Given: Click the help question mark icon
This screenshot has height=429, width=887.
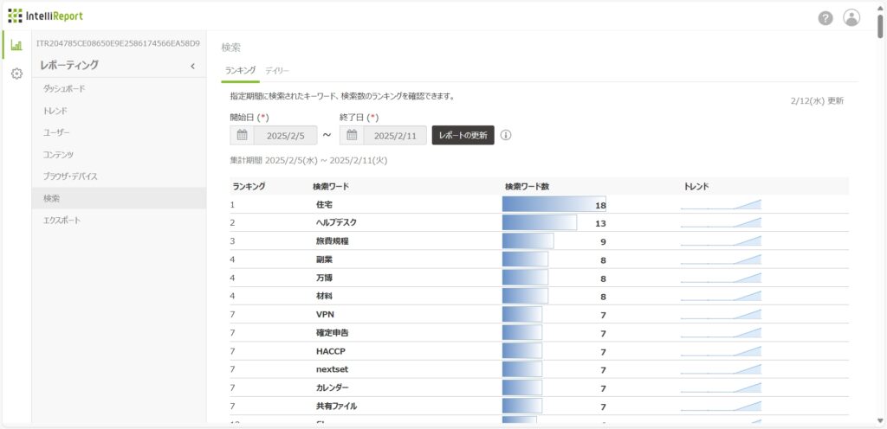Looking at the screenshot, I should pos(825,18).
